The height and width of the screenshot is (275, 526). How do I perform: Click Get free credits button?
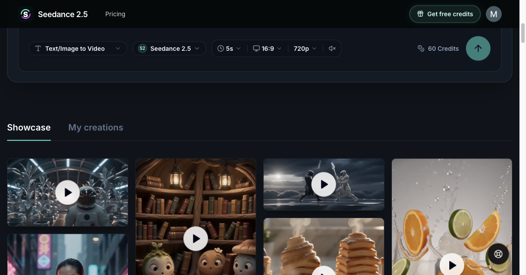tap(445, 14)
